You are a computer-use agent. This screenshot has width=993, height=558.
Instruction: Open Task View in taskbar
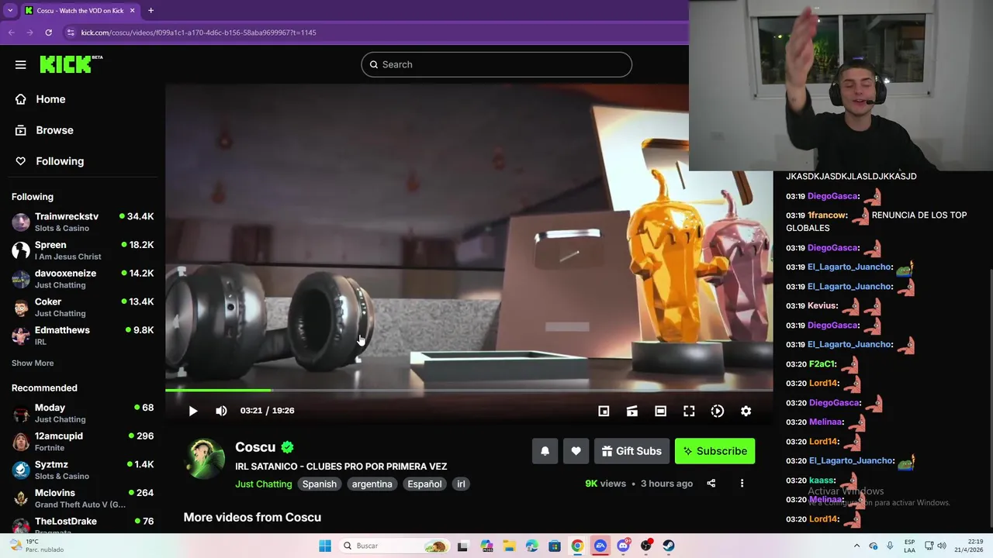click(462, 546)
